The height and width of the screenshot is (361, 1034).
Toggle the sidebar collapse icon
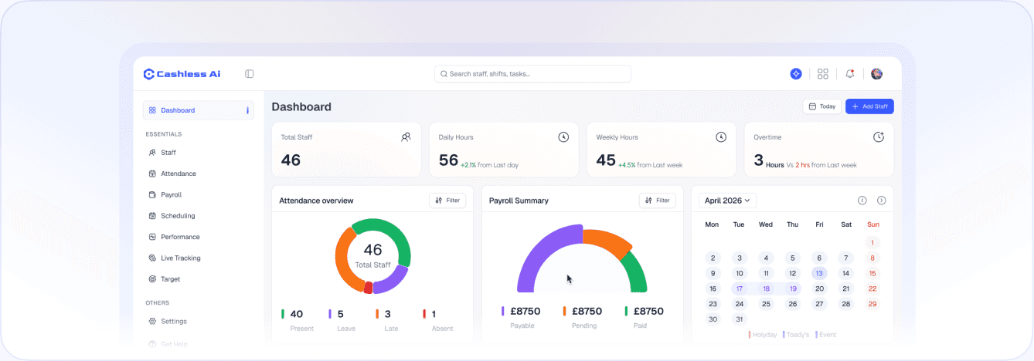[250, 74]
